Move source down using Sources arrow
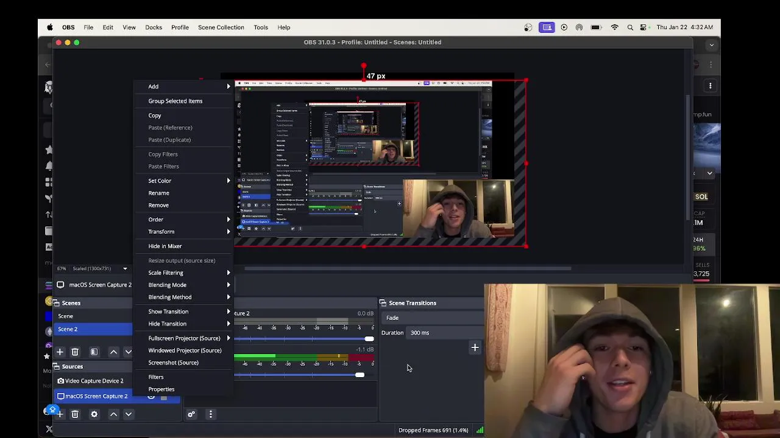Screen dimensions: 780x438 129,414
